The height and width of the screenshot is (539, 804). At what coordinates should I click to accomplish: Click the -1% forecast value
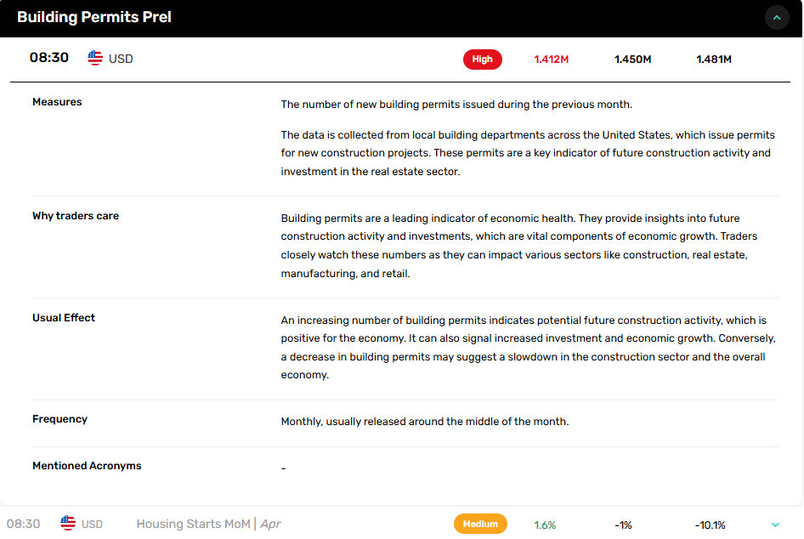pyautogui.click(x=623, y=525)
